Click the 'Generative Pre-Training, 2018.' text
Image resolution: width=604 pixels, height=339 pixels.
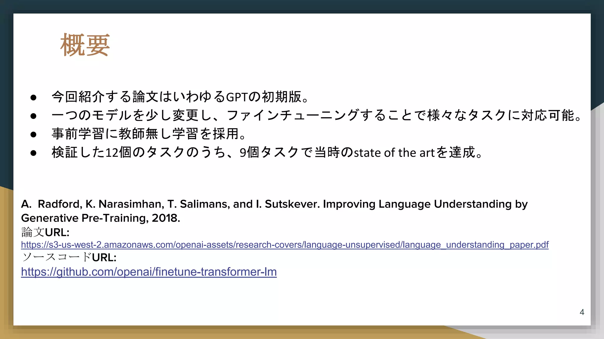[101, 218]
